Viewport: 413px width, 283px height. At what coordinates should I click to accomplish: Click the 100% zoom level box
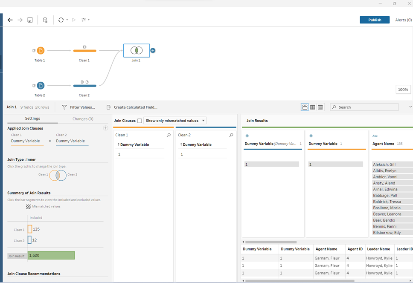[x=403, y=90]
